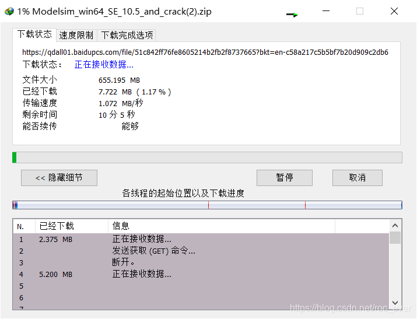The height and width of the screenshot is (319, 417).
Task: Click the downloaded amount 7.722 MB (1.17 %)
Action: point(135,92)
